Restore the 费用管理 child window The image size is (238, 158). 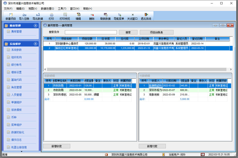point(223,25)
